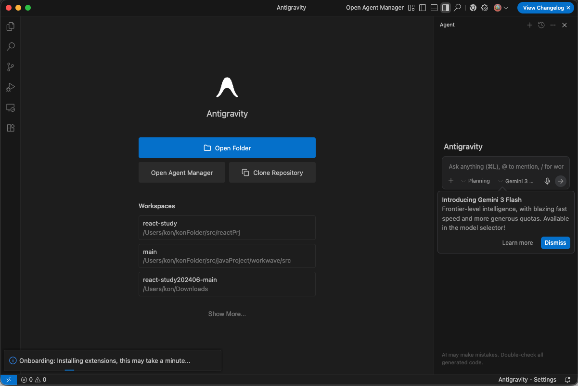Add context with the plus icon in prompt box
The image size is (578, 386).
pos(451,181)
